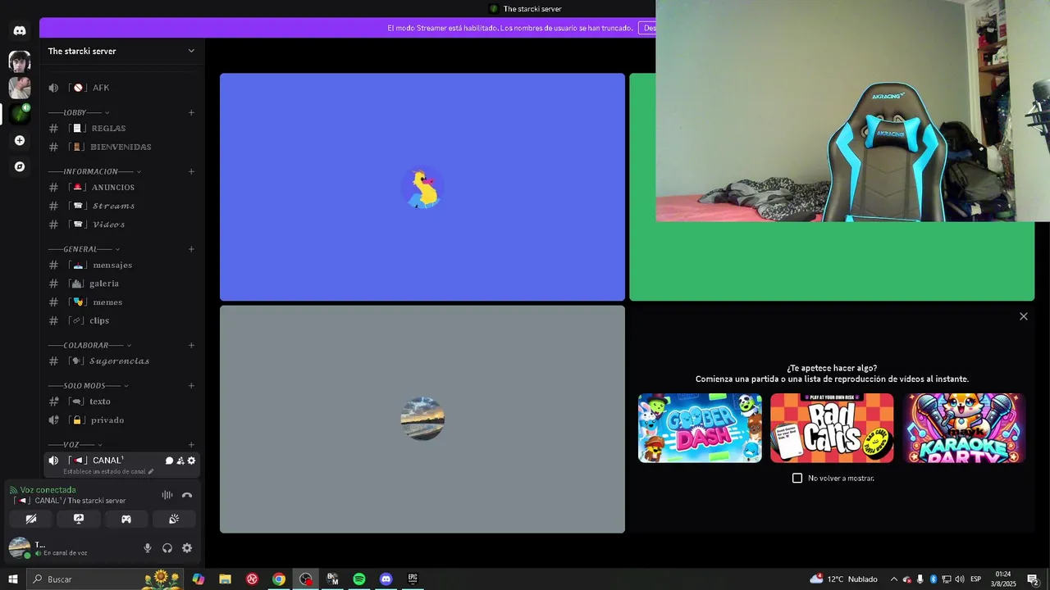Screen dimensions: 1050x590
Task: Open Google Chrome from the taskbar
Action: tap(279, 579)
